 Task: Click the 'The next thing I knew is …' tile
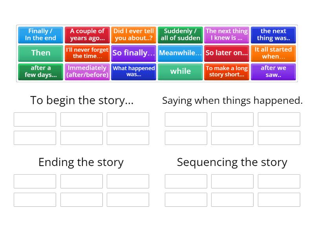click(227, 34)
